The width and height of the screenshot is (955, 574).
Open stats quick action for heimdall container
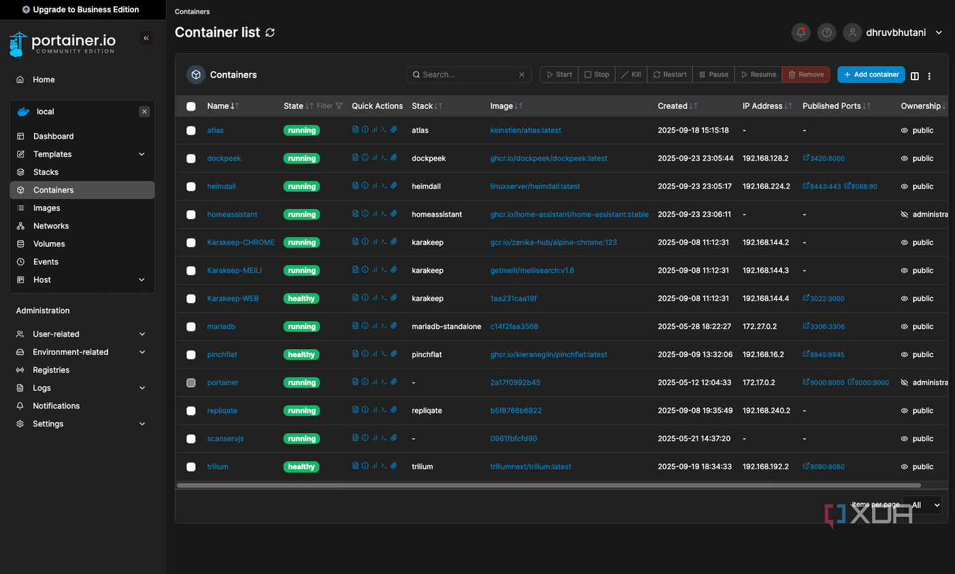coord(374,185)
